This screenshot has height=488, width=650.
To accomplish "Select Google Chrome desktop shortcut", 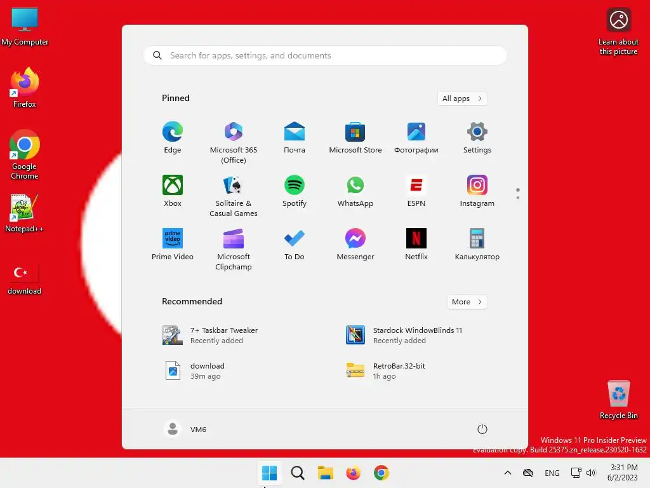I will 25,154.
